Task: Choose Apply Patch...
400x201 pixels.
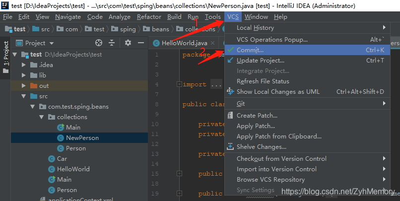Action: click(307, 126)
